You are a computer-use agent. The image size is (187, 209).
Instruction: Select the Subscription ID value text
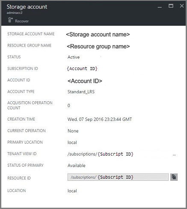82,69
